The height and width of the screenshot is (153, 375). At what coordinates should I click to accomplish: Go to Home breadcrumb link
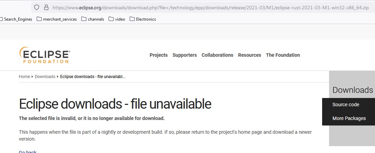coord(25,77)
